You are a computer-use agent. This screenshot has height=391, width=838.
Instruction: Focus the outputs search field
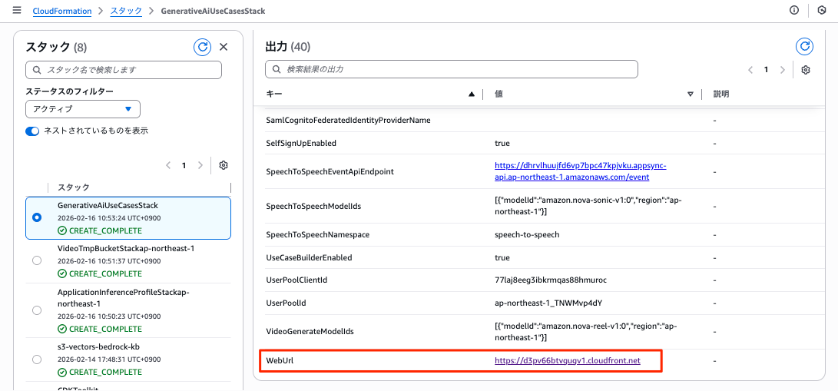(452, 69)
